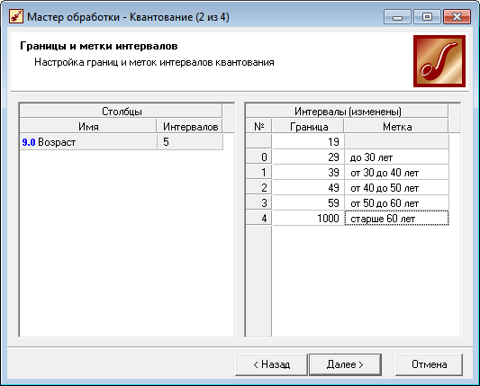Screen dimensions: 480x386
Task: Click the Интервалы (изменены) header
Action: (x=347, y=112)
